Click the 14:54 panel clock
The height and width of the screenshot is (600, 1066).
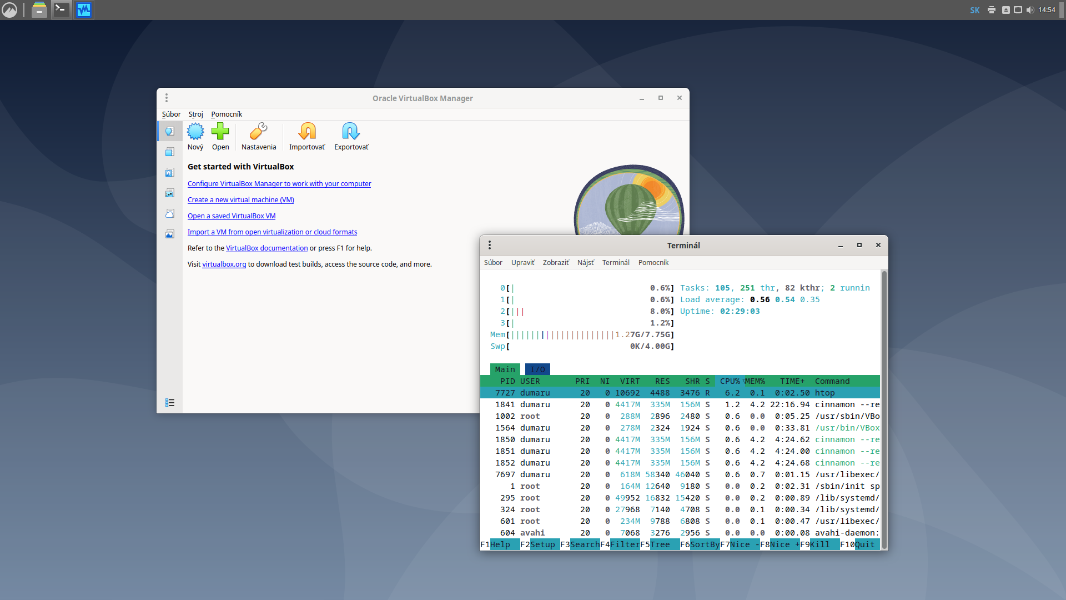(x=1047, y=10)
